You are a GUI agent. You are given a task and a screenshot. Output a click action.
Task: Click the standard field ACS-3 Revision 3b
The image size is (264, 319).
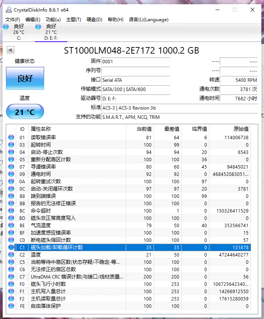(x=179, y=108)
